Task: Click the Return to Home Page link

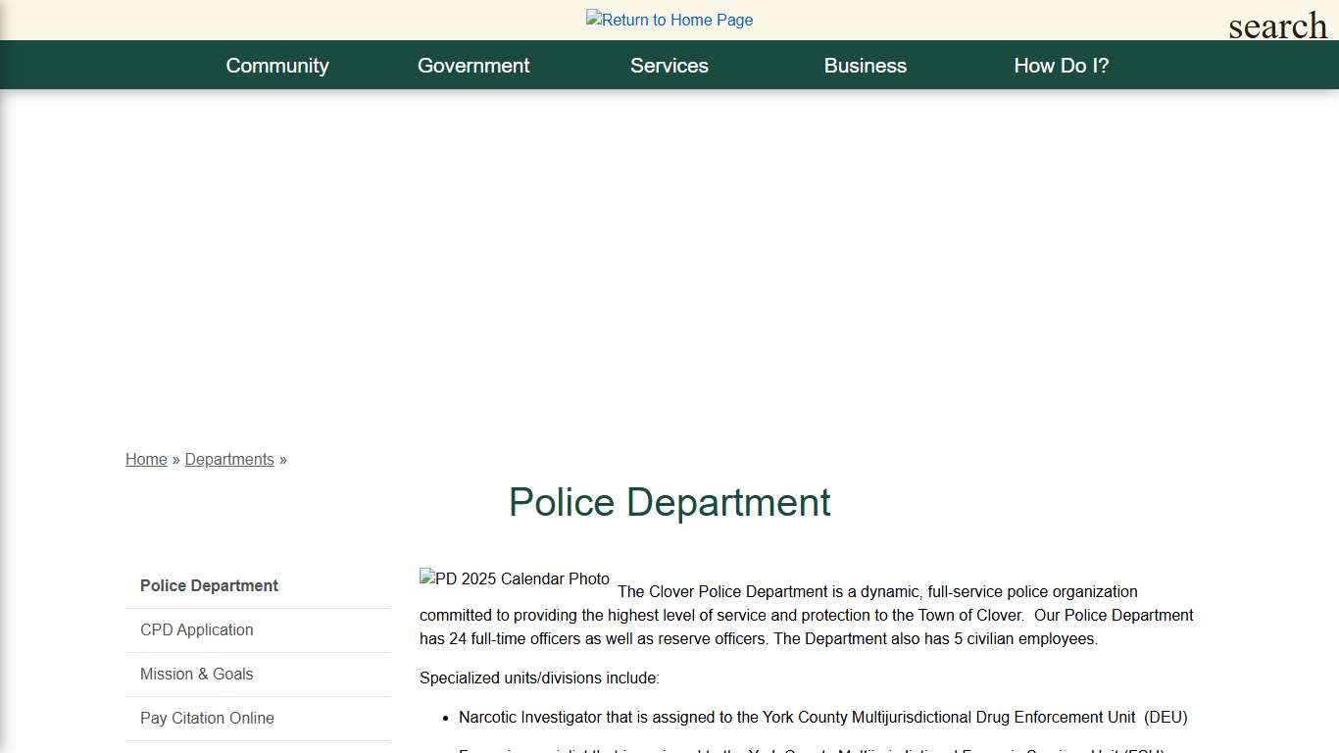Action: [669, 20]
